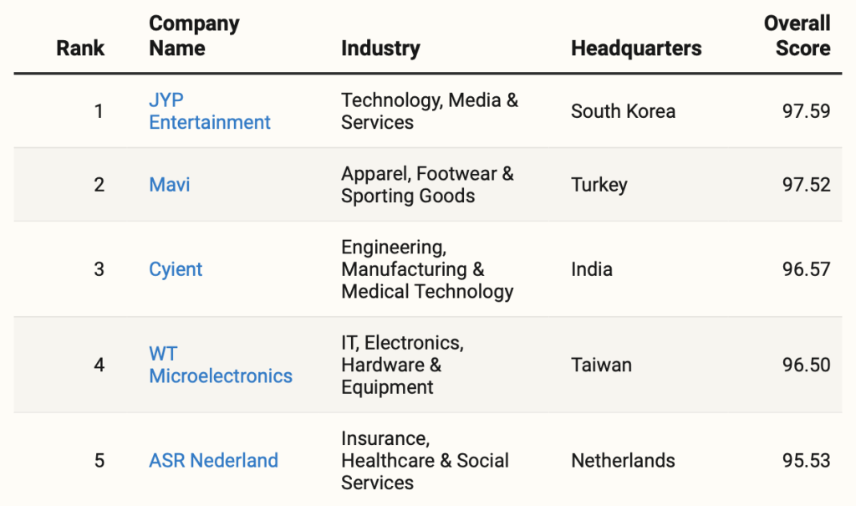Open the JYP Entertainment company link
Viewport: 856px width, 506px height.
[209, 111]
